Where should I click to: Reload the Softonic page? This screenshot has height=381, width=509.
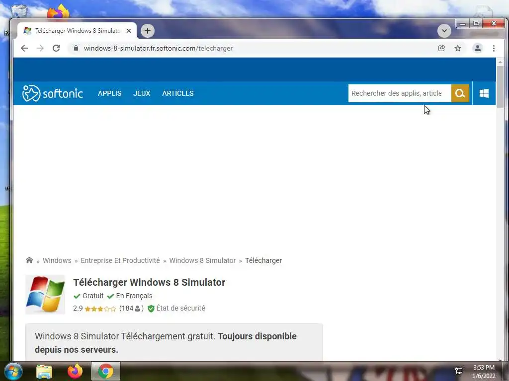tap(56, 48)
